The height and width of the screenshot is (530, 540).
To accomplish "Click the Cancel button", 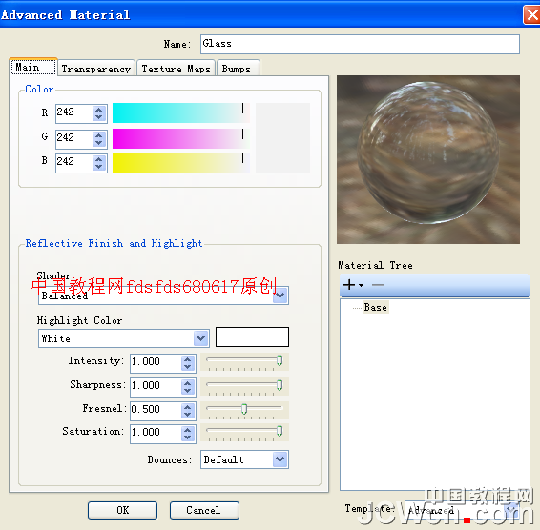I will [x=204, y=510].
